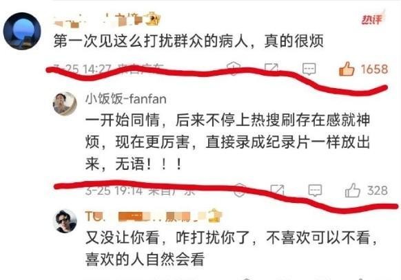Open the blurred username of third commenter
The height and width of the screenshot is (280, 401).
(154, 216)
